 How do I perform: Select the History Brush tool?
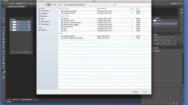pos(3,36)
